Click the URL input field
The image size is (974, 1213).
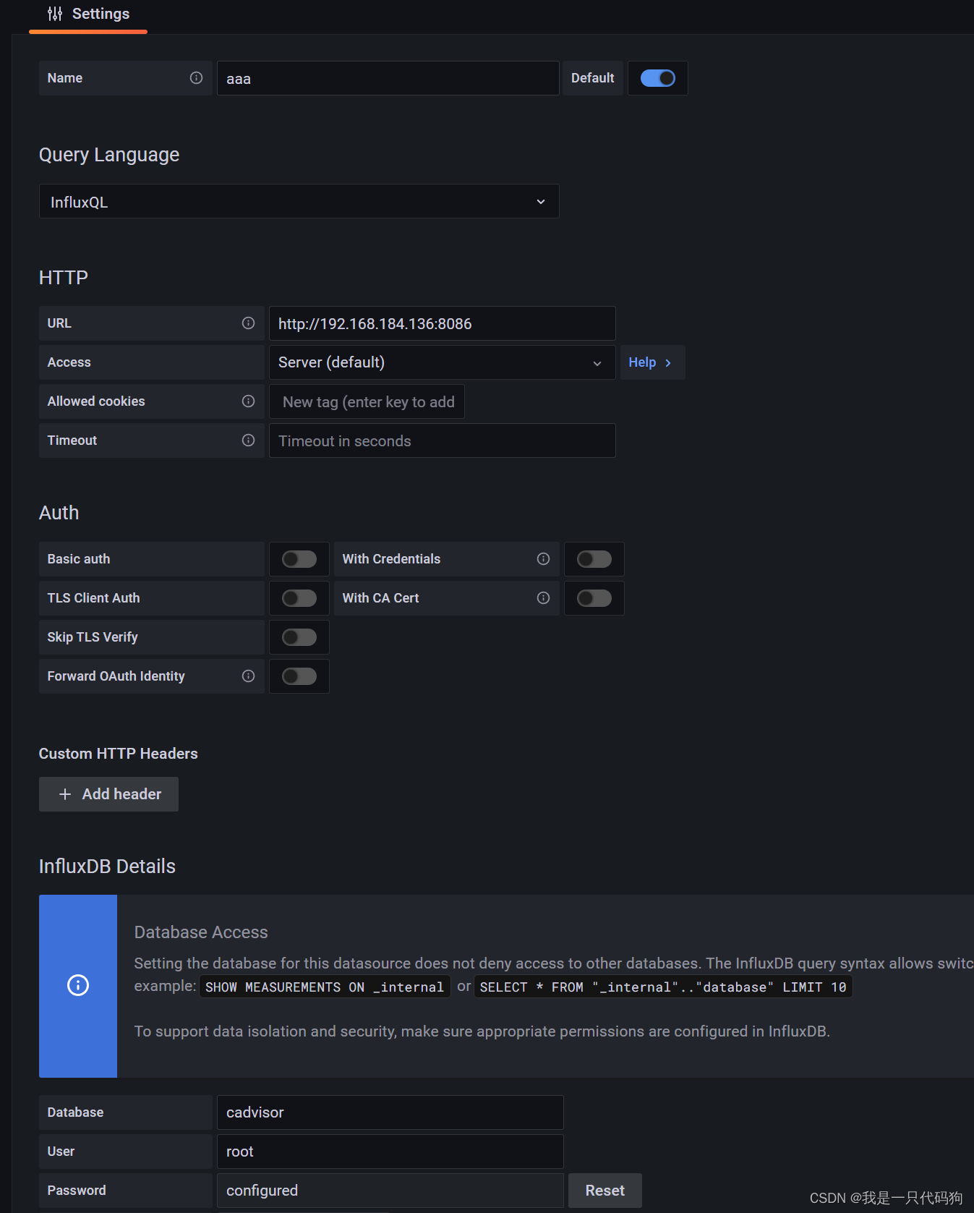coord(441,323)
